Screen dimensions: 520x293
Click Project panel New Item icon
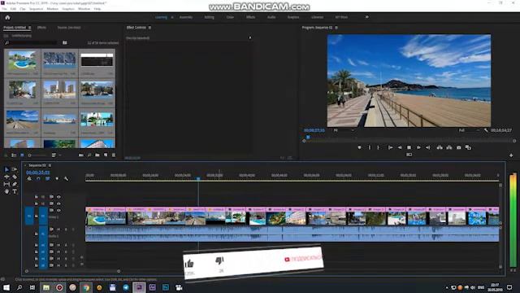click(106, 155)
